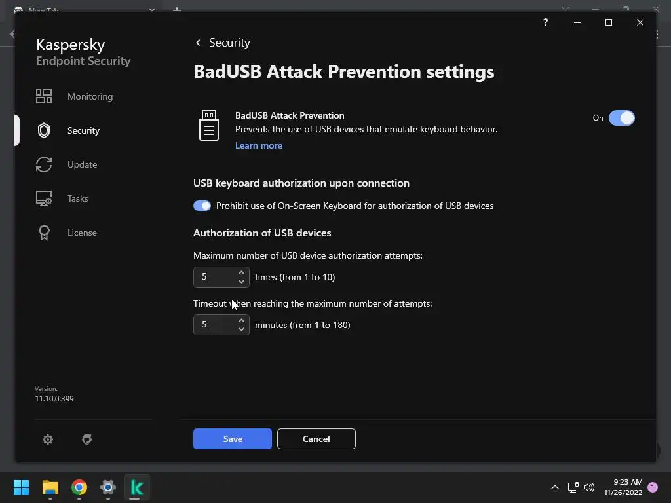Go to Update menu item
Viewport: 671px width, 503px height.
click(x=82, y=164)
